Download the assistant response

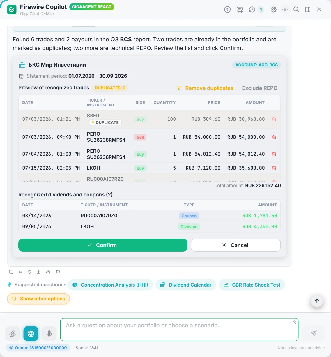38,272
